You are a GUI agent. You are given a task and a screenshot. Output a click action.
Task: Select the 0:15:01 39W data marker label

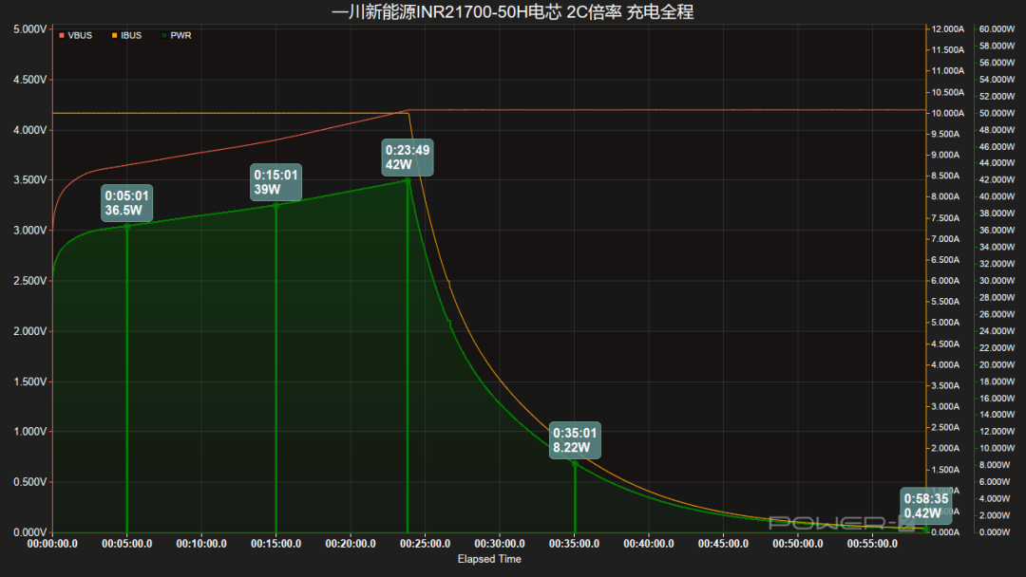(276, 182)
